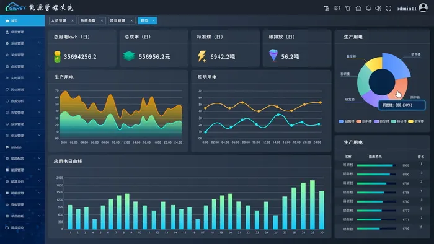Click bar for day 29 in daily chart
The width and height of the screenshot is (434, 244).
coord(312,204)
